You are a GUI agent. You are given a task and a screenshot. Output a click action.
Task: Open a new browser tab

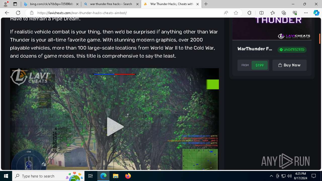coord(206,4)
